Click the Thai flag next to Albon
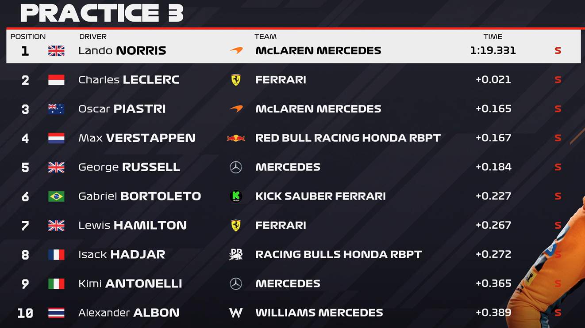The width and height of the screenshot is (585, 328). [x=56, y=313]
